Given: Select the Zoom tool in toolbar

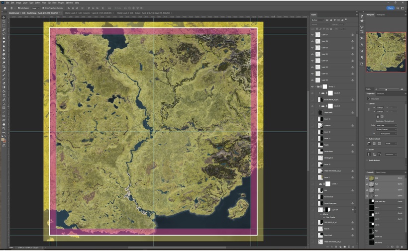Looking at the screenshot, I should [3, 128].
